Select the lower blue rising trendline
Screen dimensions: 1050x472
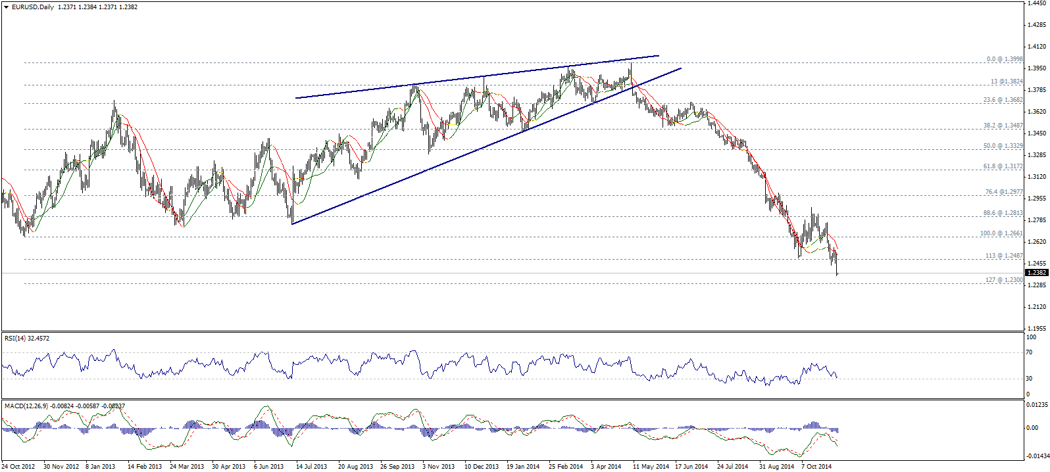point(486,145)
